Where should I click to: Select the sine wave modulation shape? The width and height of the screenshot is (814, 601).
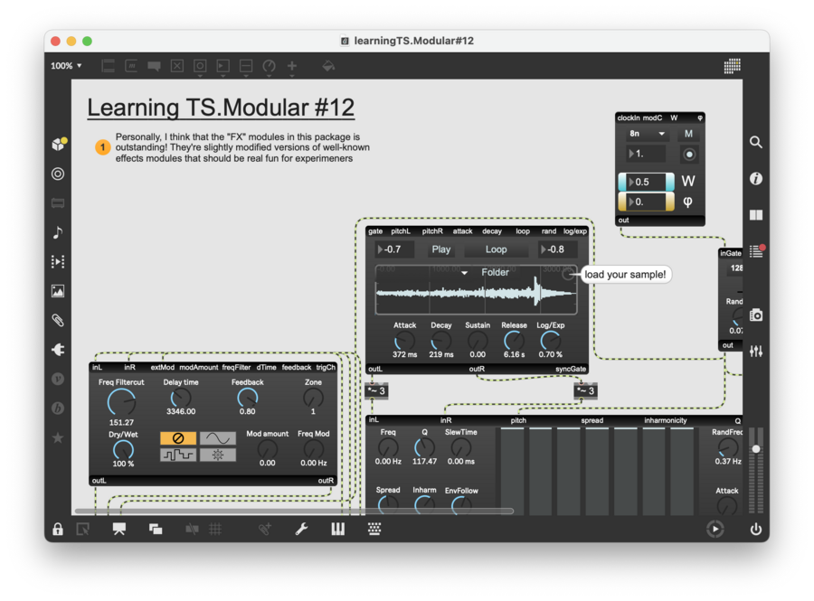(x=217, y=438)
